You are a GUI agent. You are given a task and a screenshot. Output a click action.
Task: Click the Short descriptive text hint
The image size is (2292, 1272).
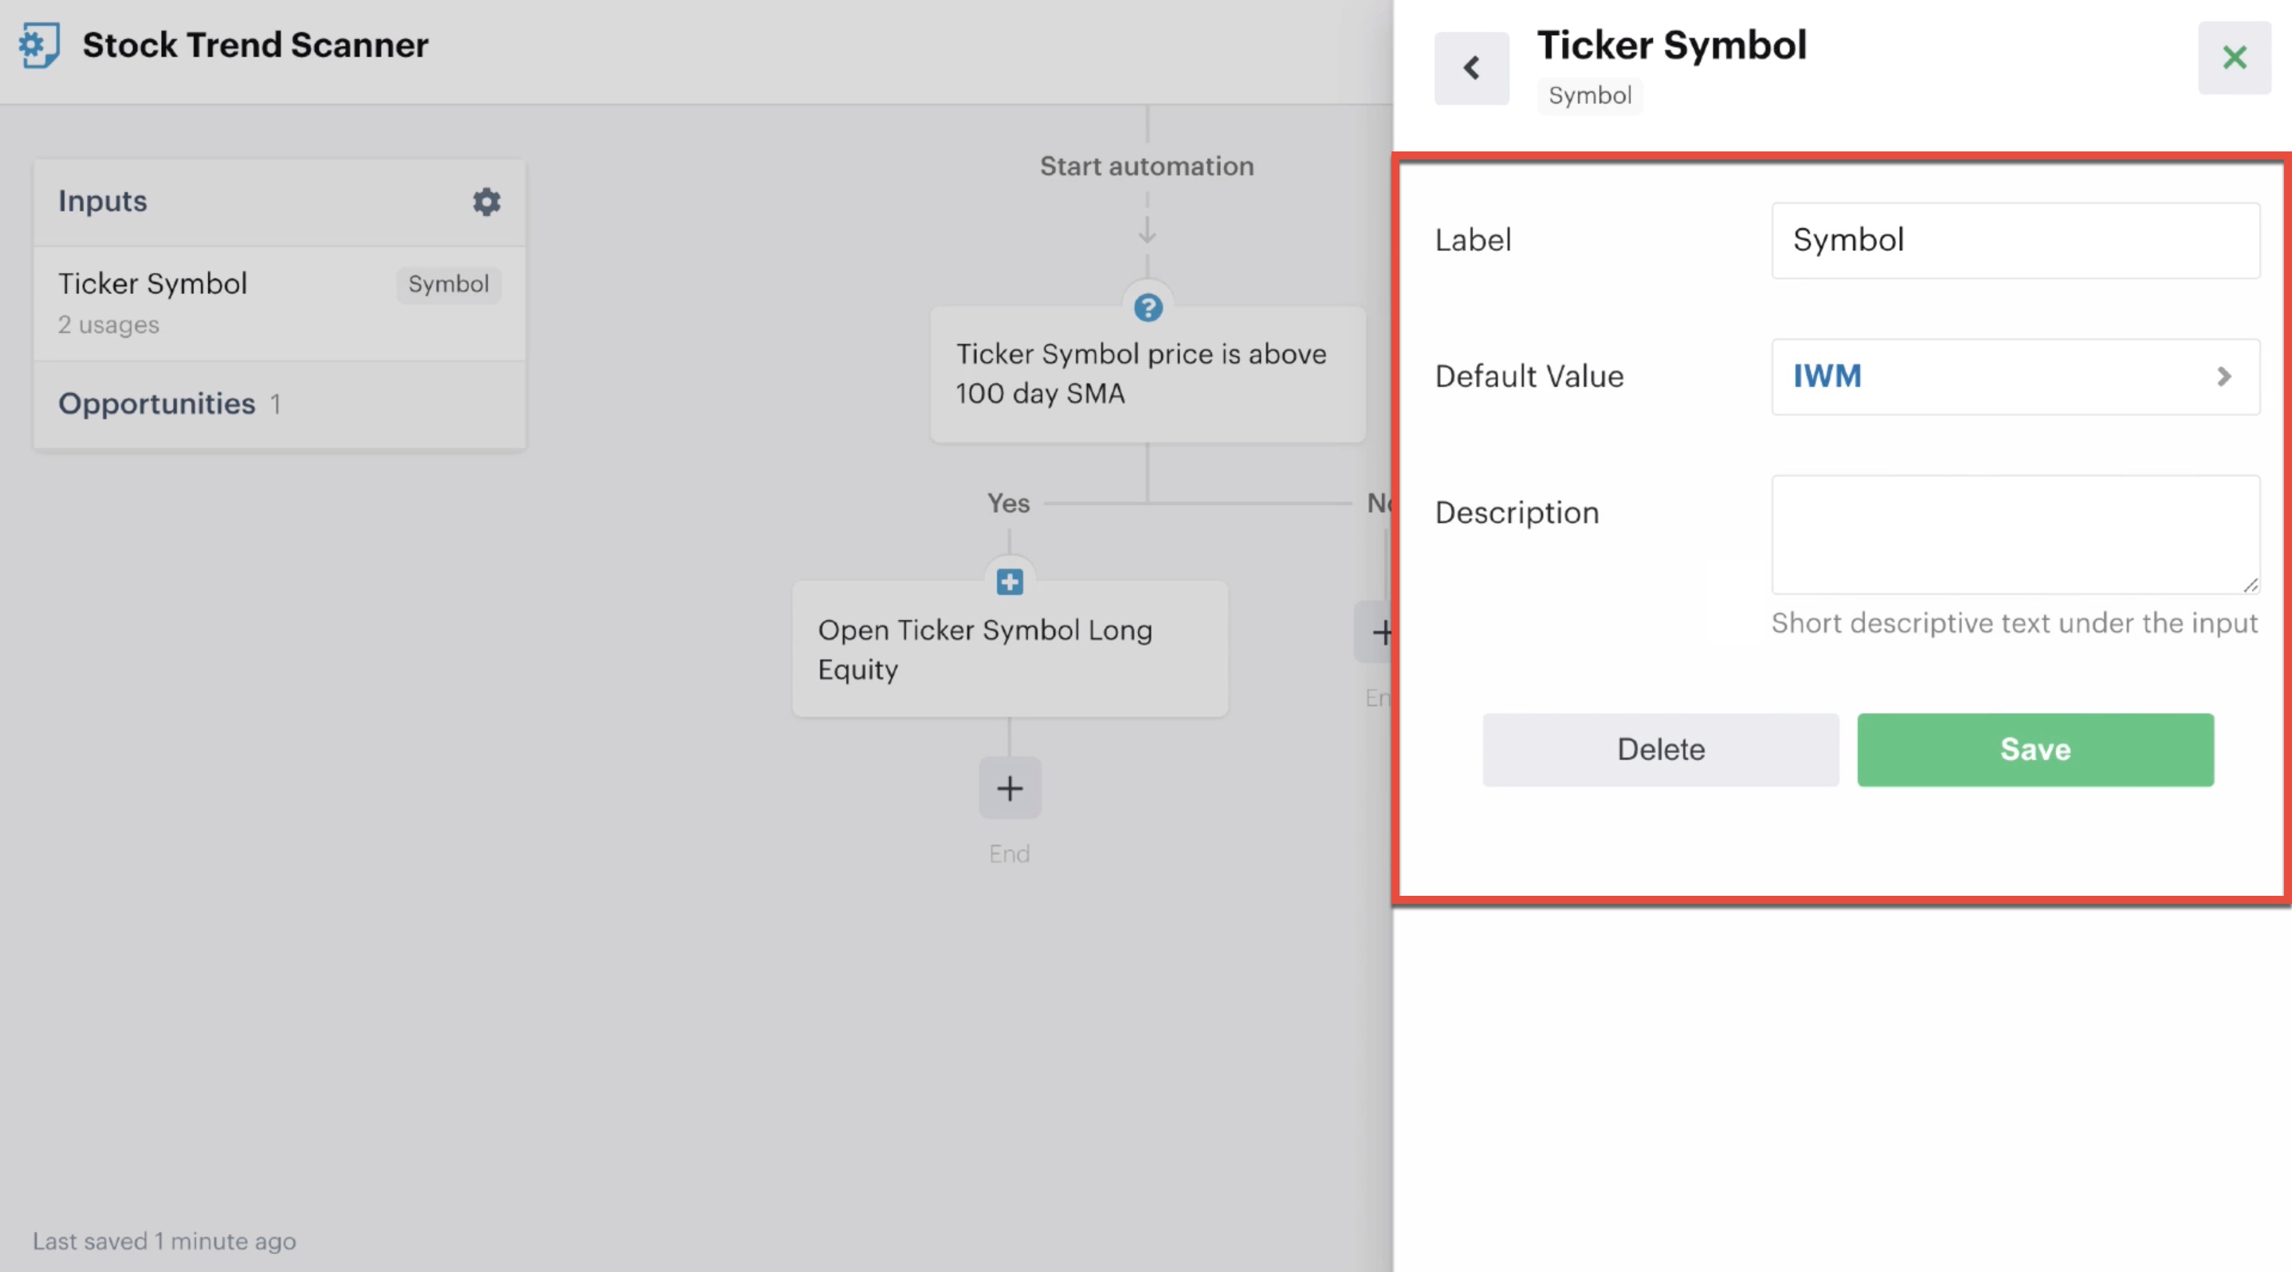pyautogui.click(x=2015, y=623)
